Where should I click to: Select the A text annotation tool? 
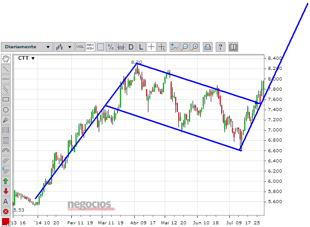tap(6, 201)
